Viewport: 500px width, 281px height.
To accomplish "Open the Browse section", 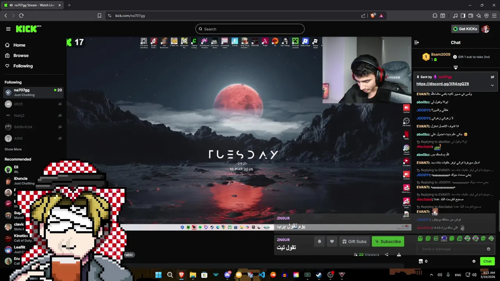I will click(21, 55).
